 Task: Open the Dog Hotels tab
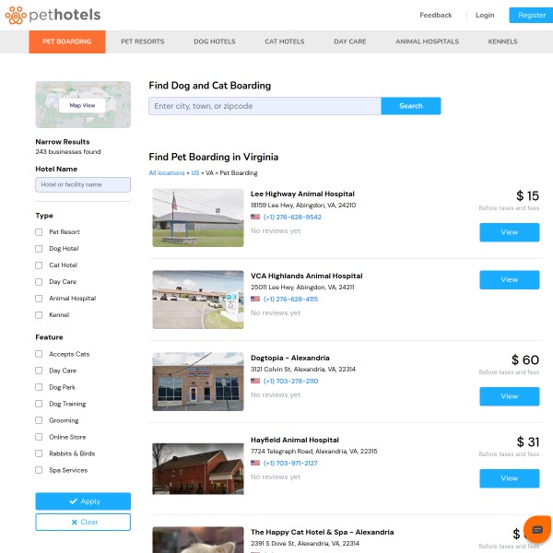pos(215,41)
